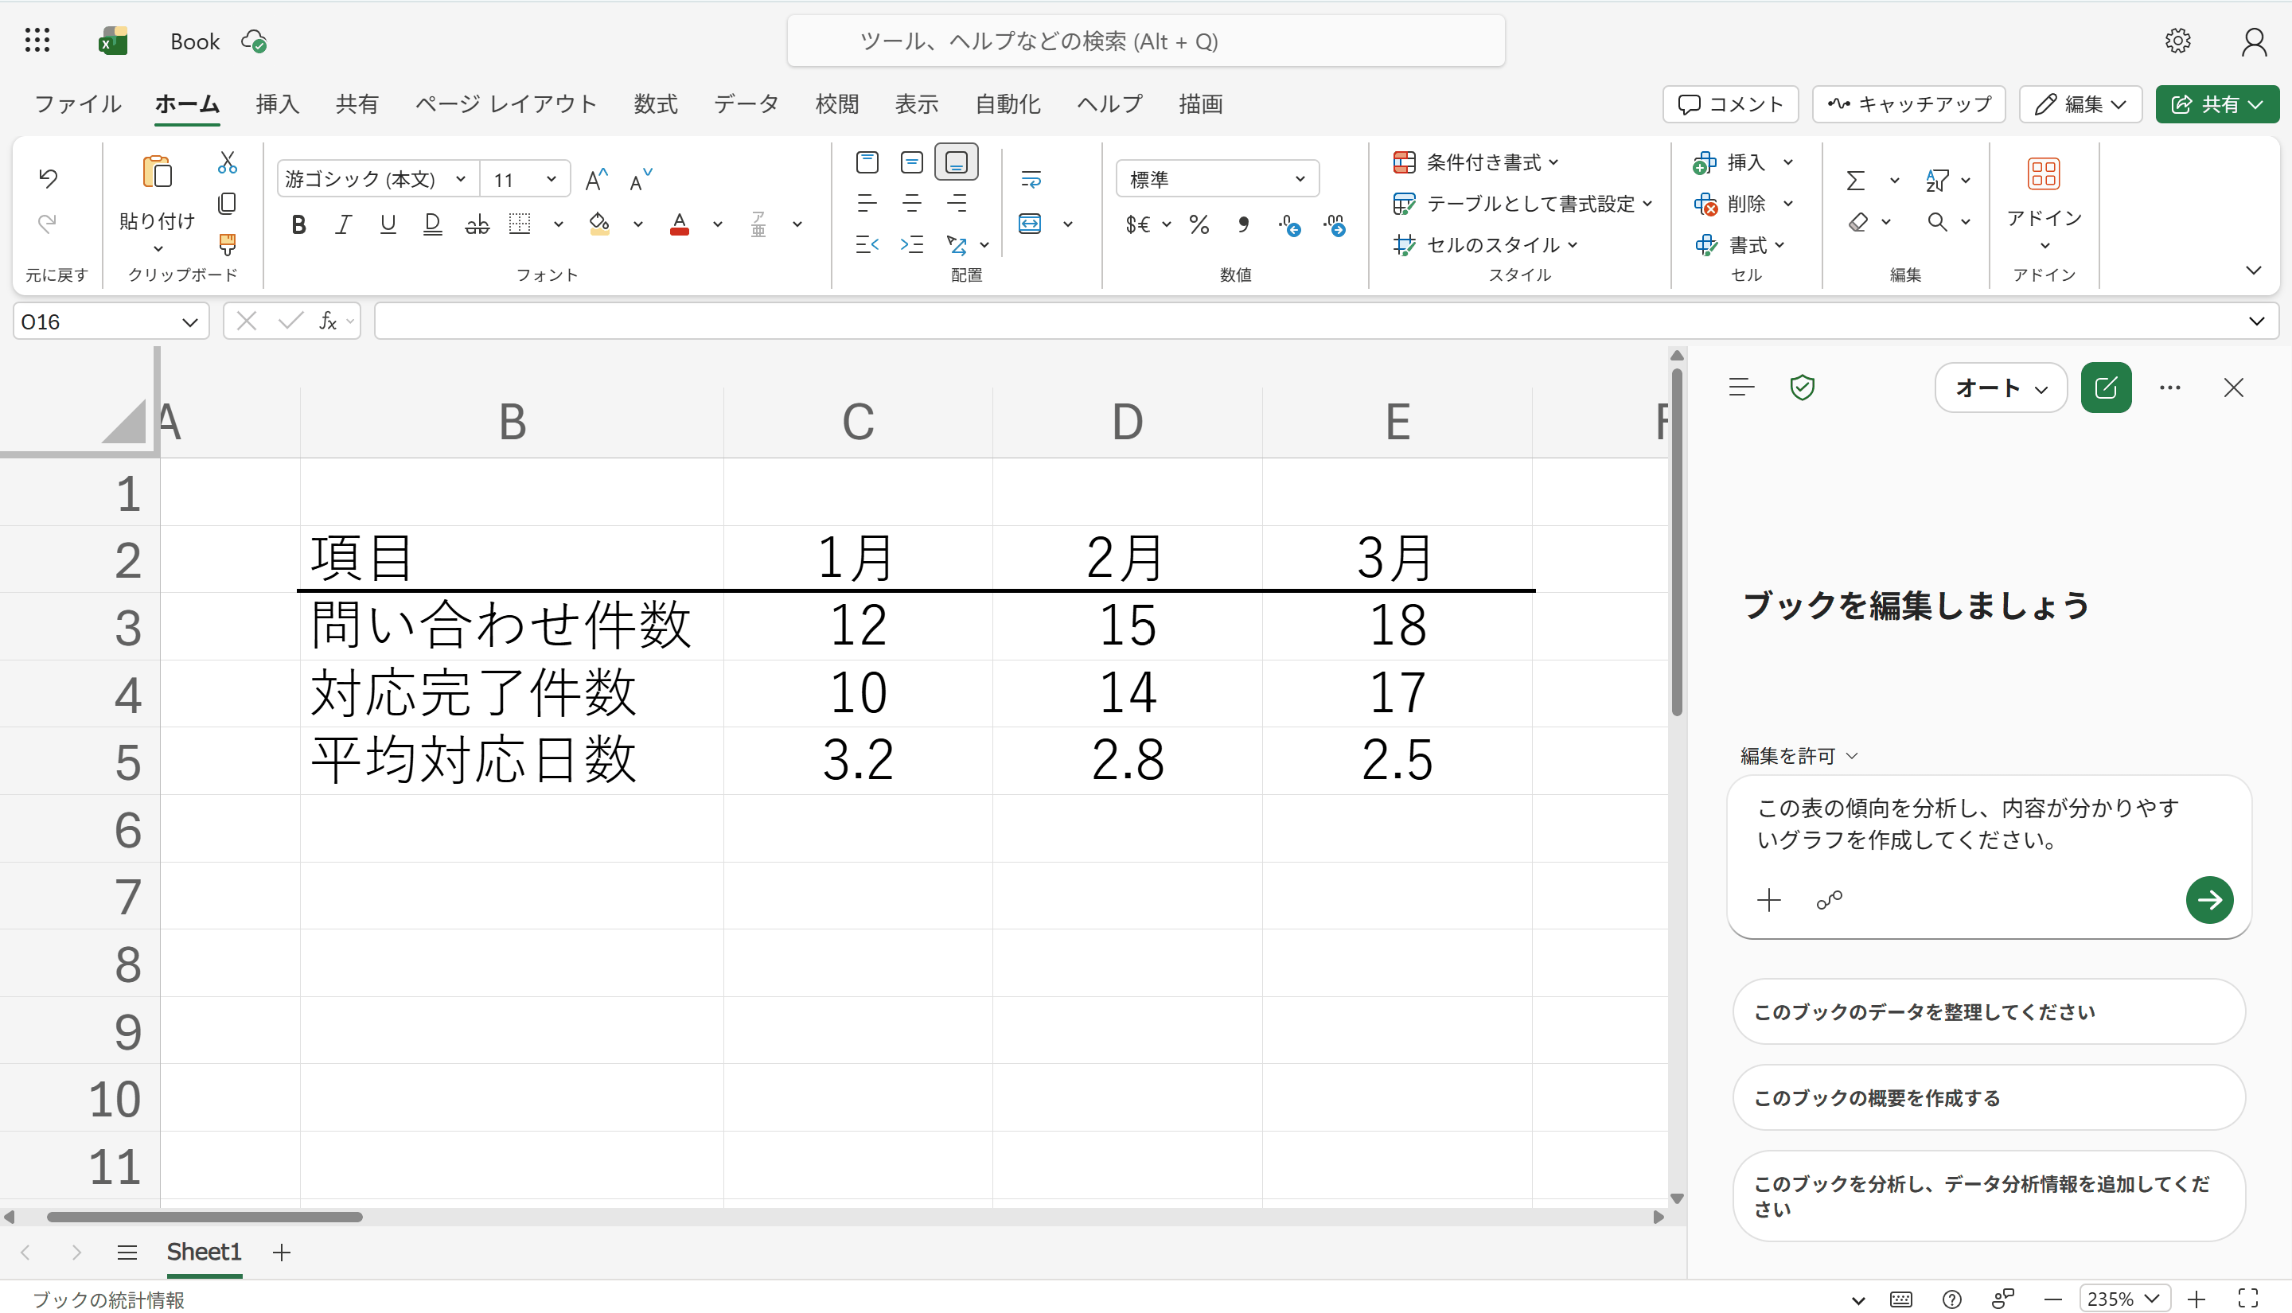Switch to the データ tab
The height and width of the screenshot is (1313, 2292).
coord(746,103)
